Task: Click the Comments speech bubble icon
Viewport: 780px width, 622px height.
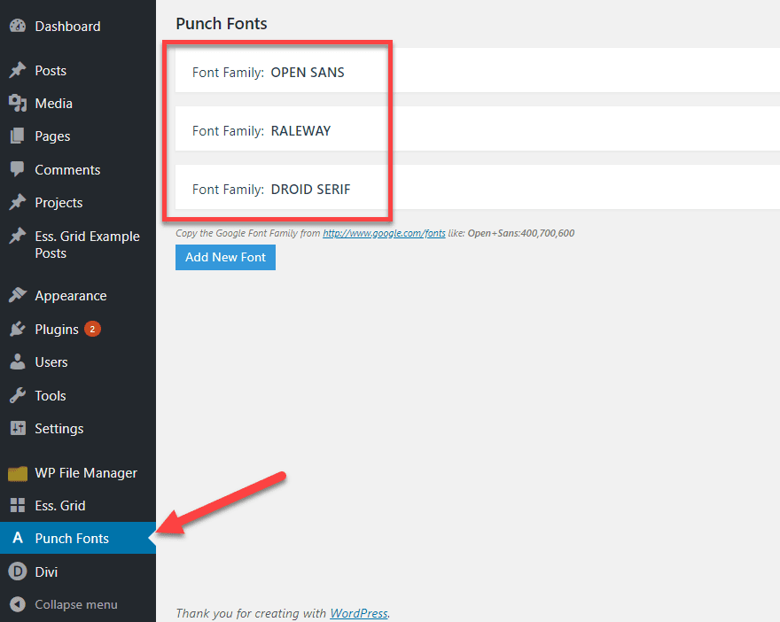Action: (x=17, y=169)
